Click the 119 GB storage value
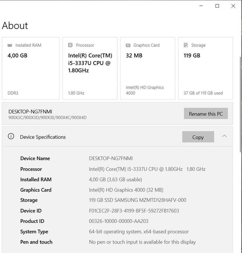The width and height of the screenshot is (242, 253). pyautogui.click(x=192, y=55)
